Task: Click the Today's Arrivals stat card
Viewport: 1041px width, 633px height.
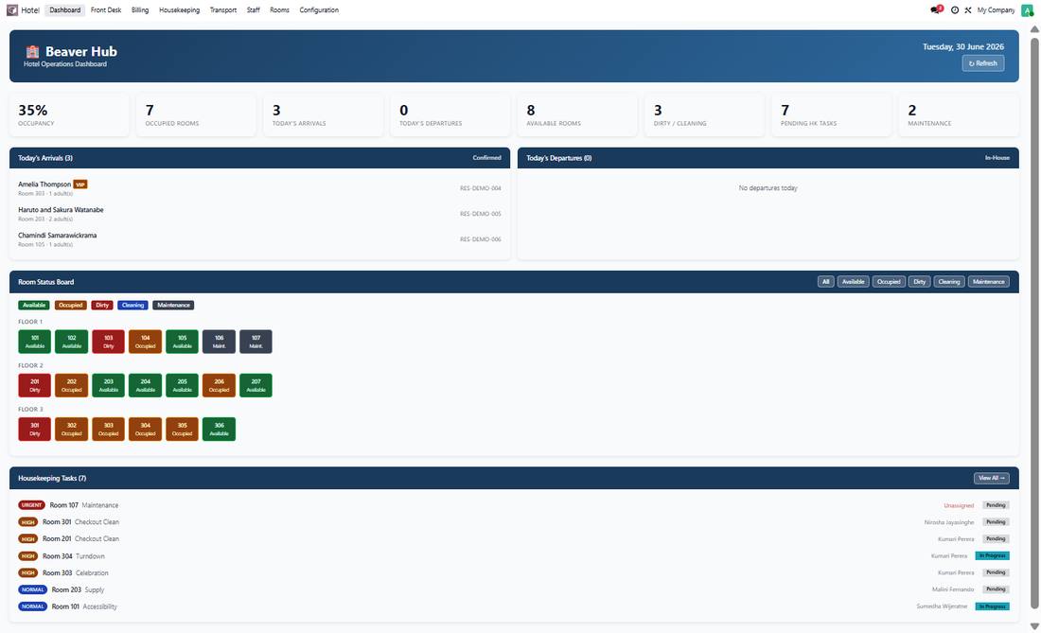Action: tap(324, 114)
